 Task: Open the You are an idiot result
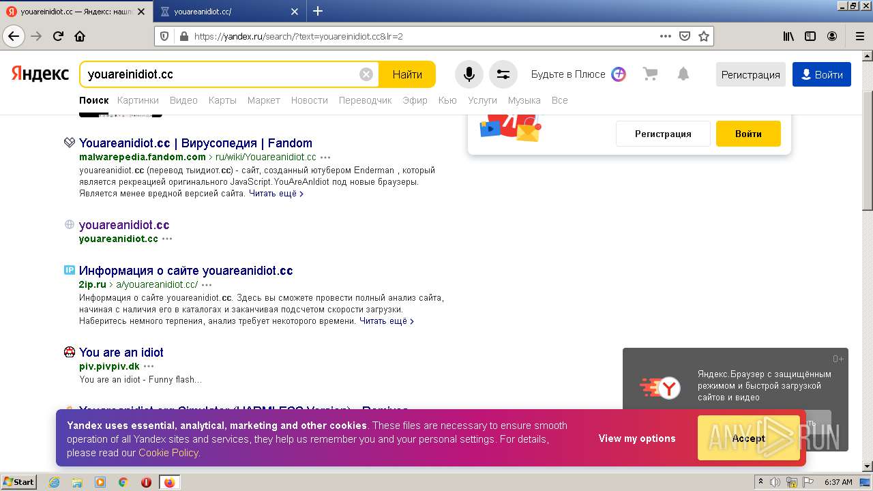pos(121,353)
